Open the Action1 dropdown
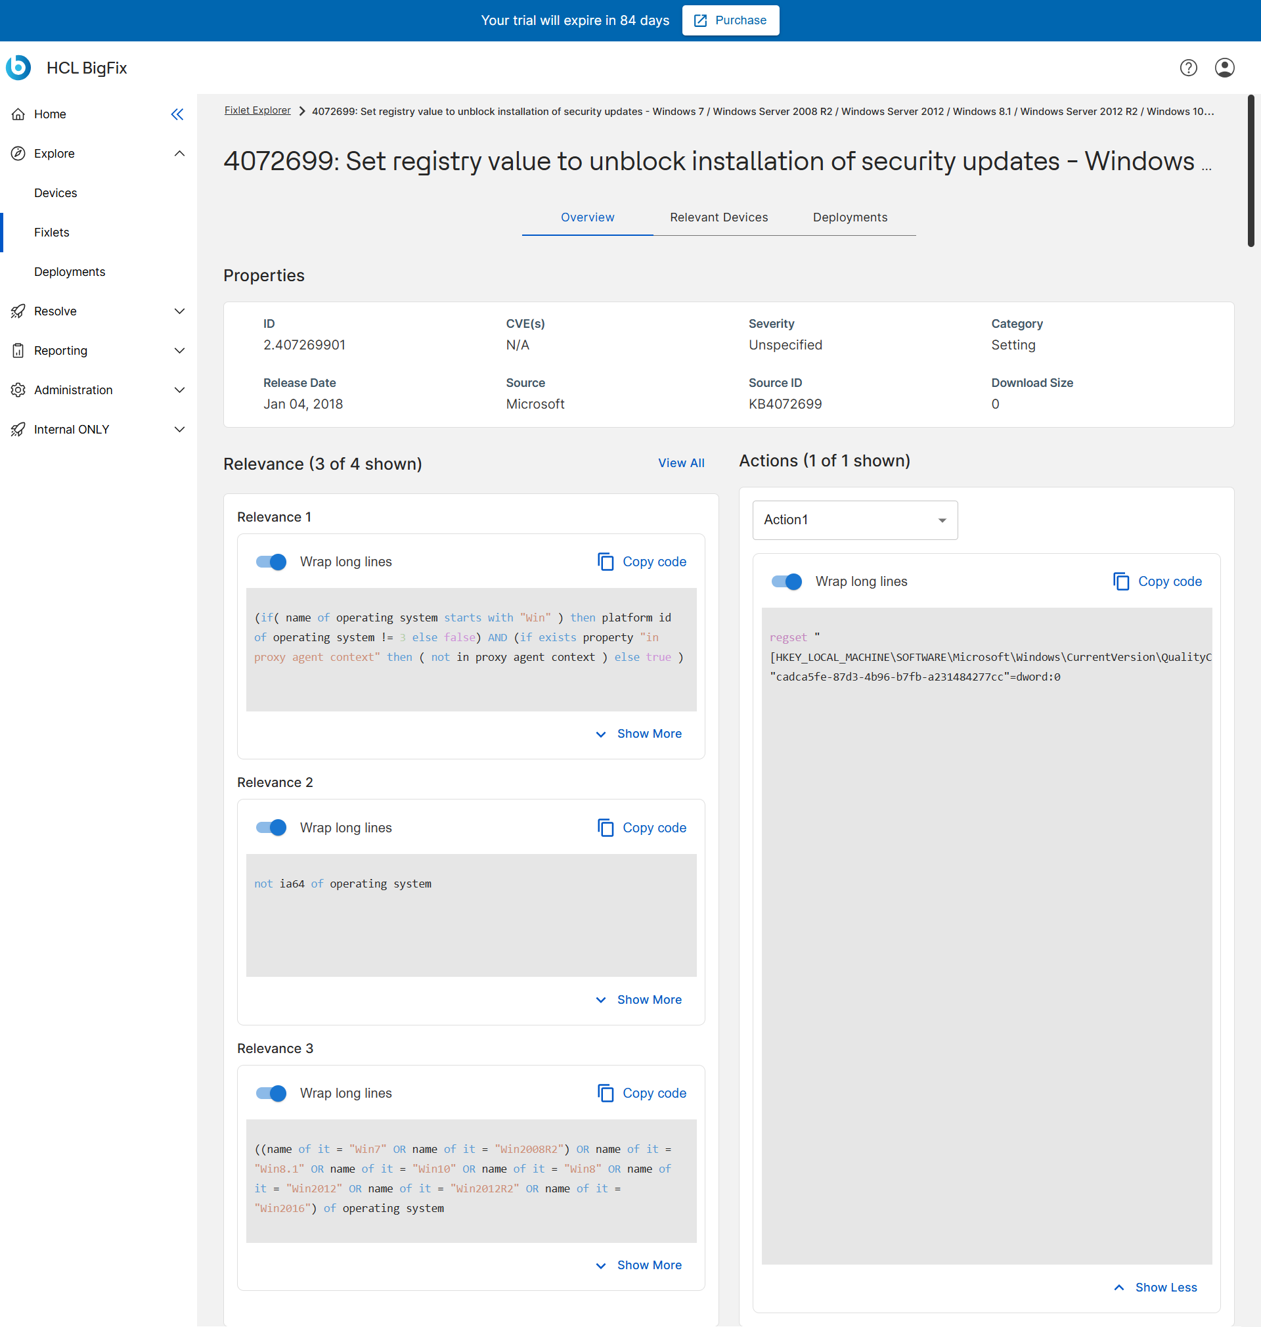This screenshot has width=1261, height=1327. (854, 520)
